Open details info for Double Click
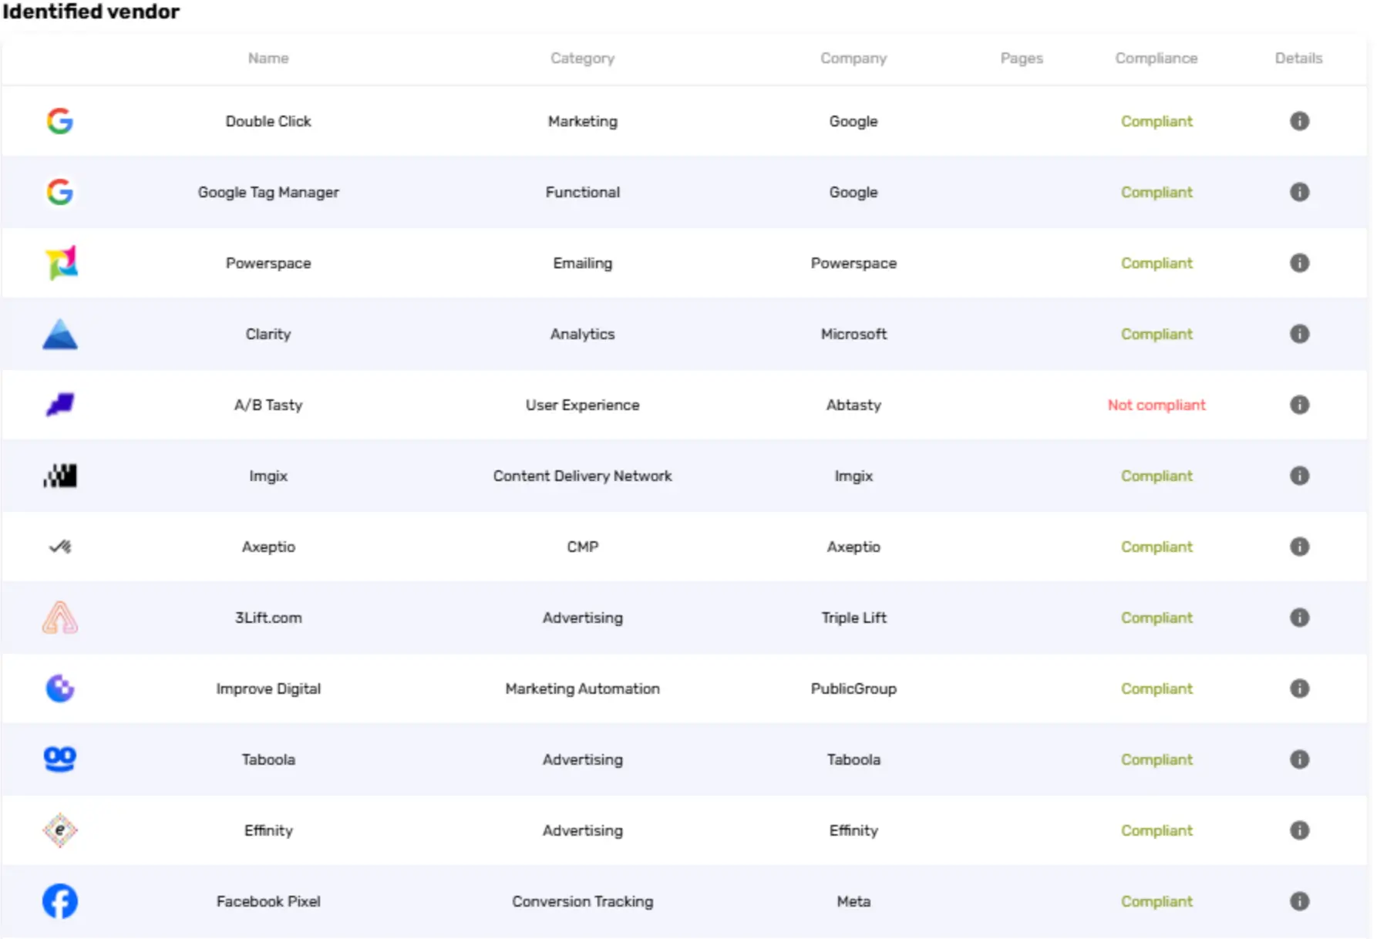 (x=1299, y=121)
